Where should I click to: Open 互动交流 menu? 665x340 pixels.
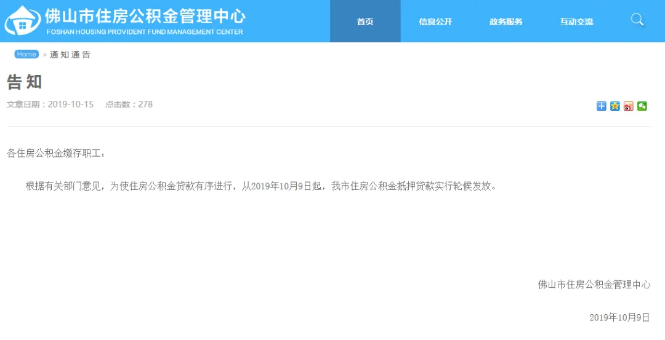pos(576,21)
